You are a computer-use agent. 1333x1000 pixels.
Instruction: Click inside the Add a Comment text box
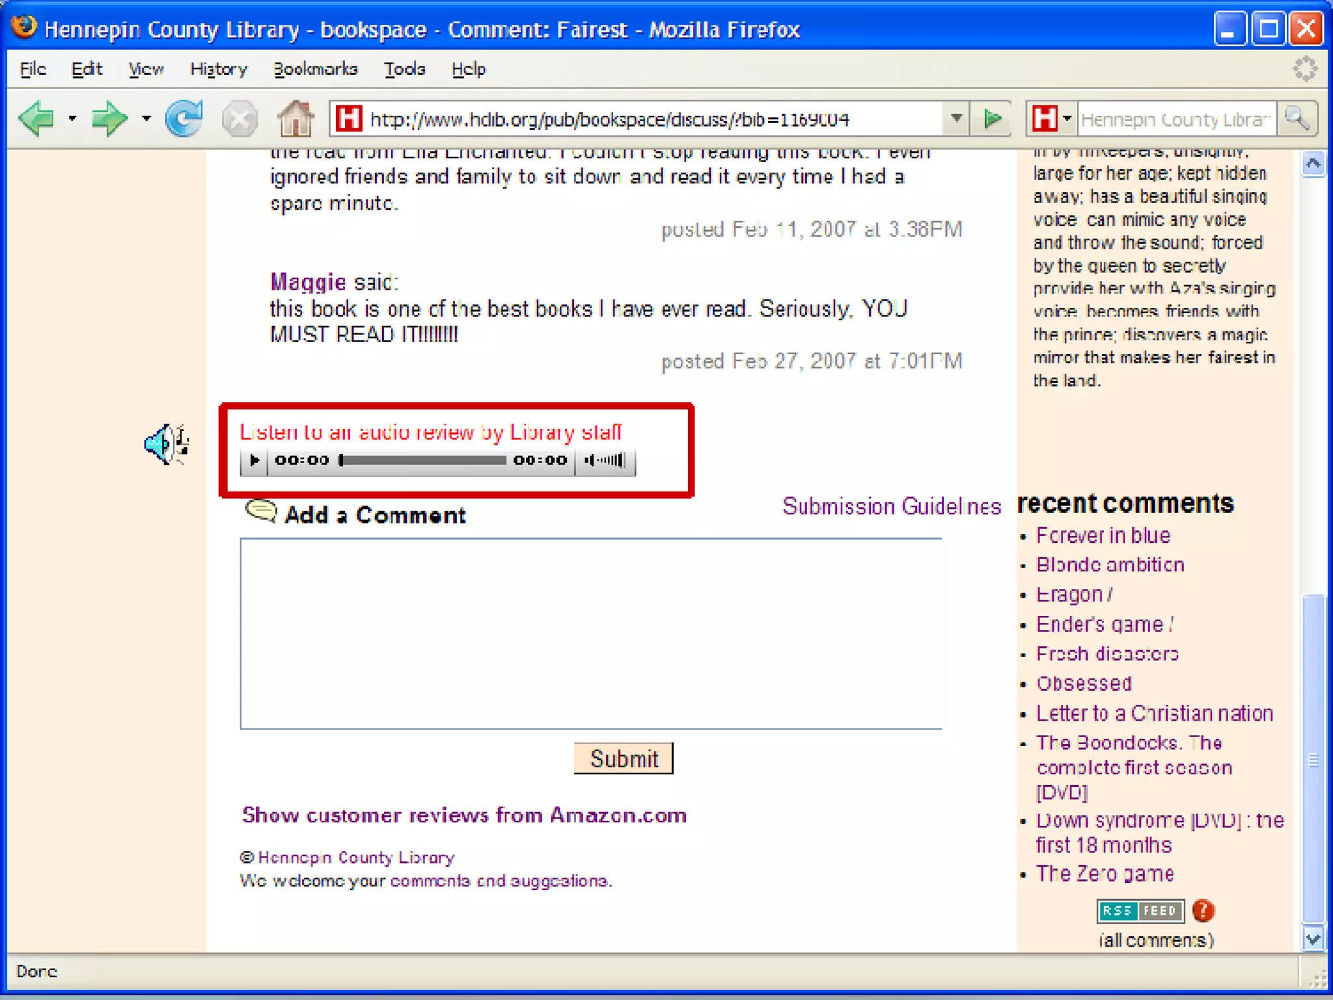pos(590,633)
